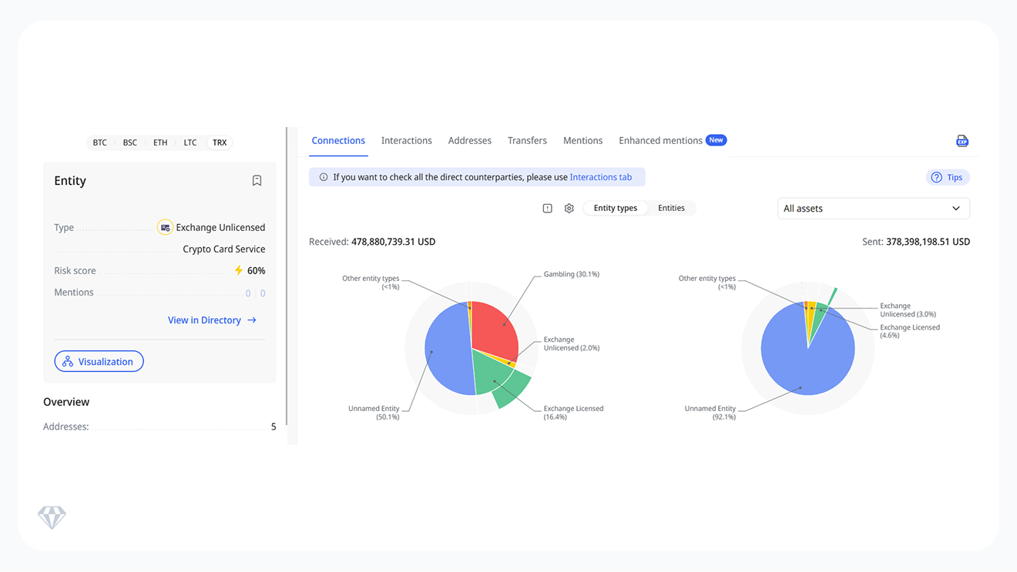Screen dimensions: 1017x572
Task: Open the All assets dropdown
Action: tap(873, 208)
